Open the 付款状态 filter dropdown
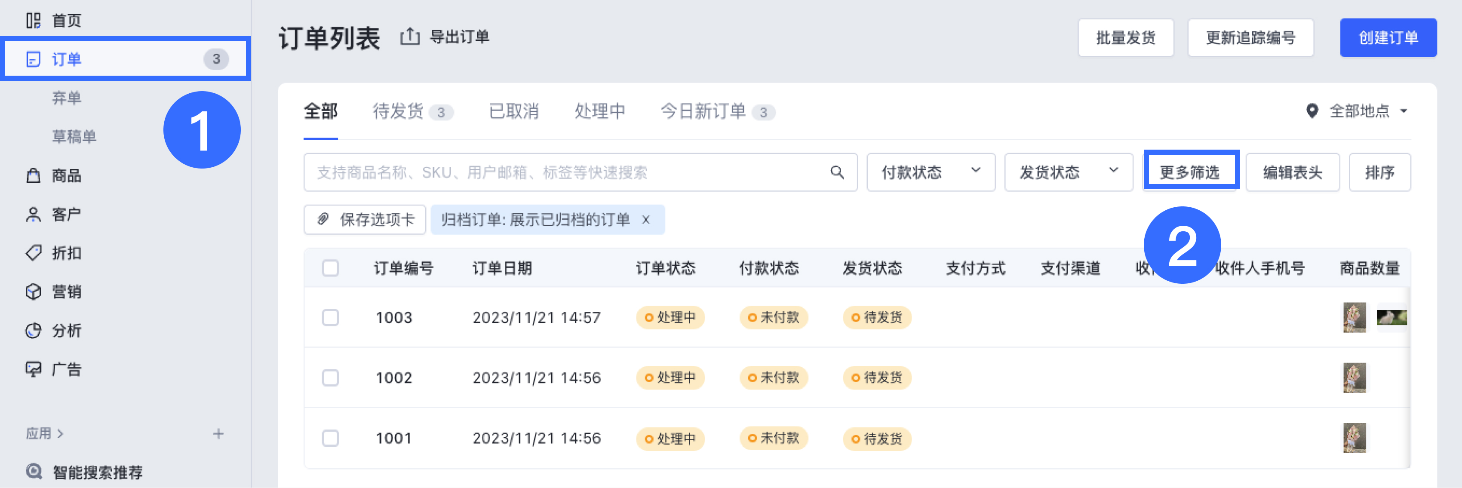The width and height of the screenshot is (1462, 488). [930, 172]
